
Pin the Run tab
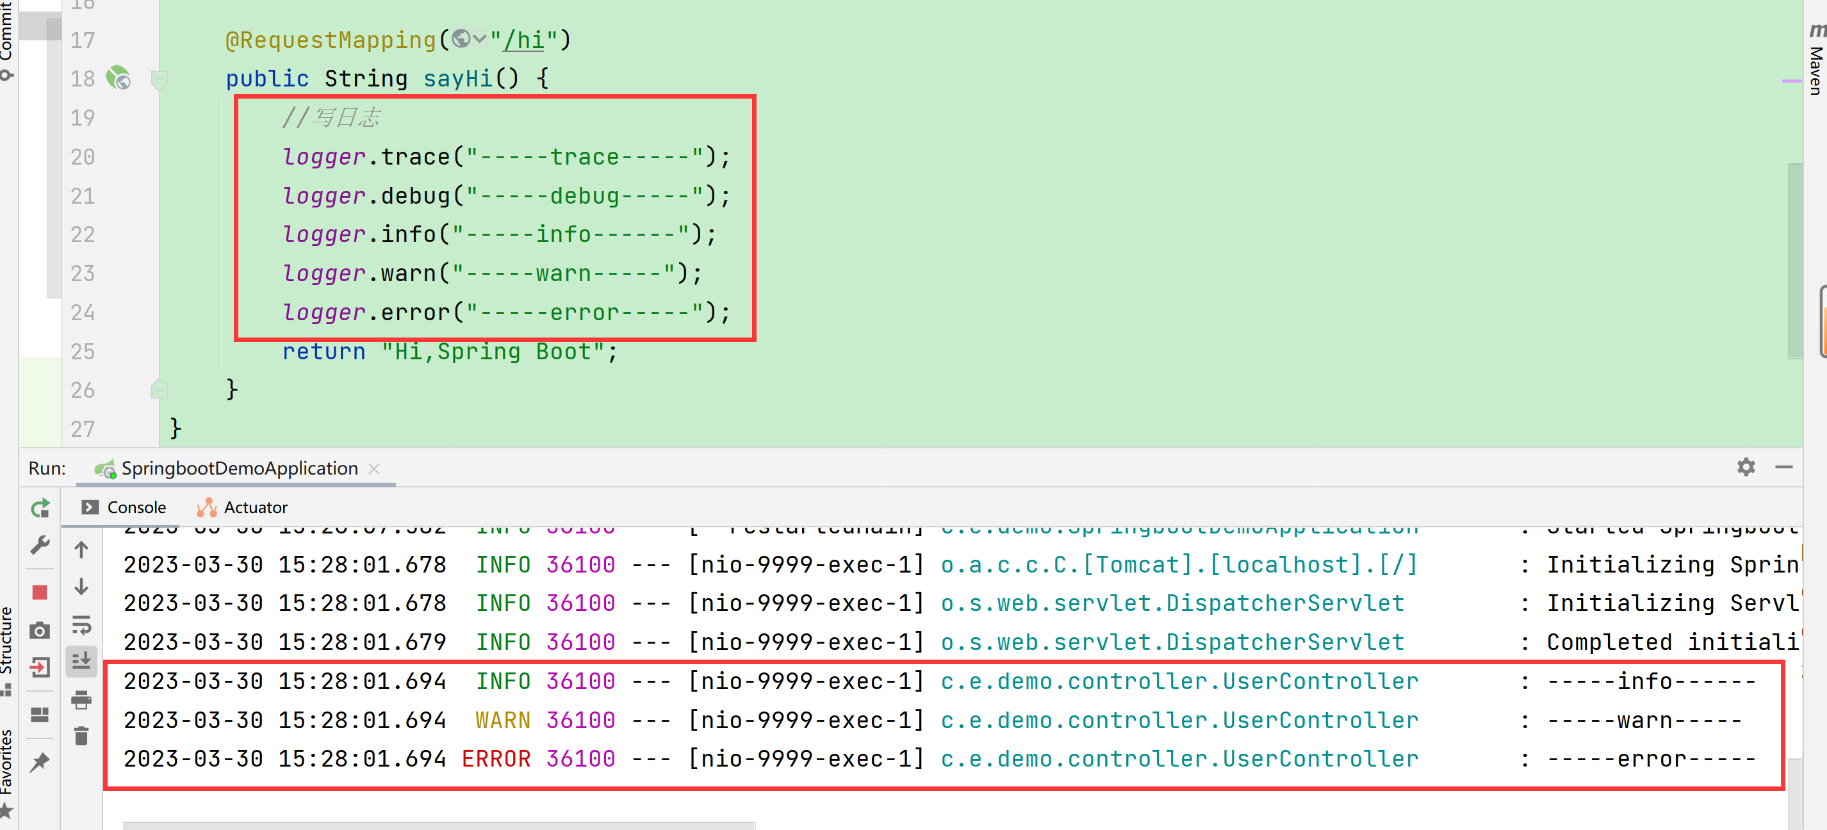coord(40,761)
